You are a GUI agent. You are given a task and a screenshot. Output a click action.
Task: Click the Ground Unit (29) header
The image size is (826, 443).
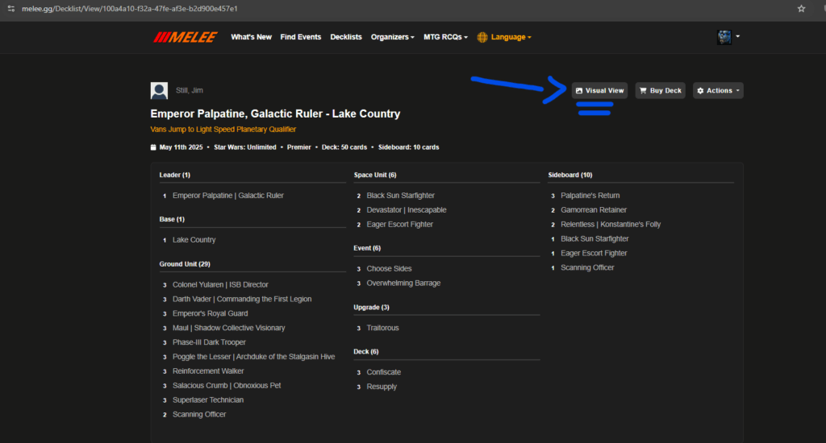(185, 264)
